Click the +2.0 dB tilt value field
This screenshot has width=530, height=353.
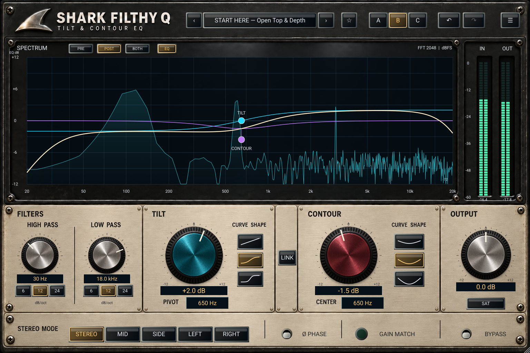point(194,291)
